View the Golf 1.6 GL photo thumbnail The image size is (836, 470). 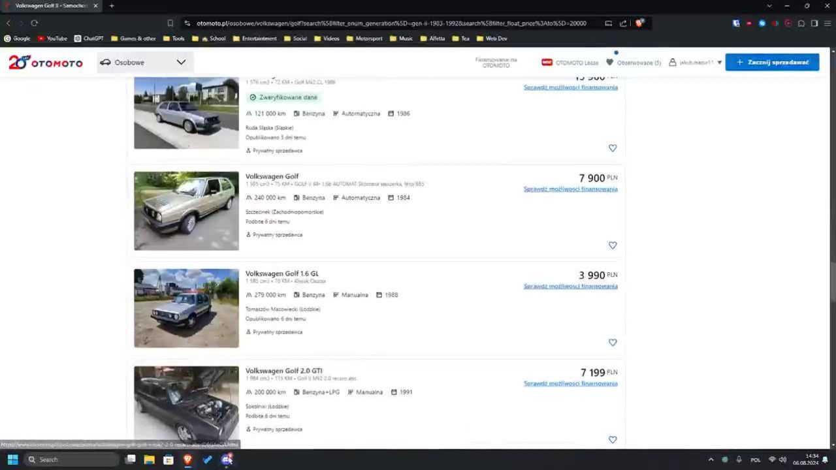click(x=187, y=308)
